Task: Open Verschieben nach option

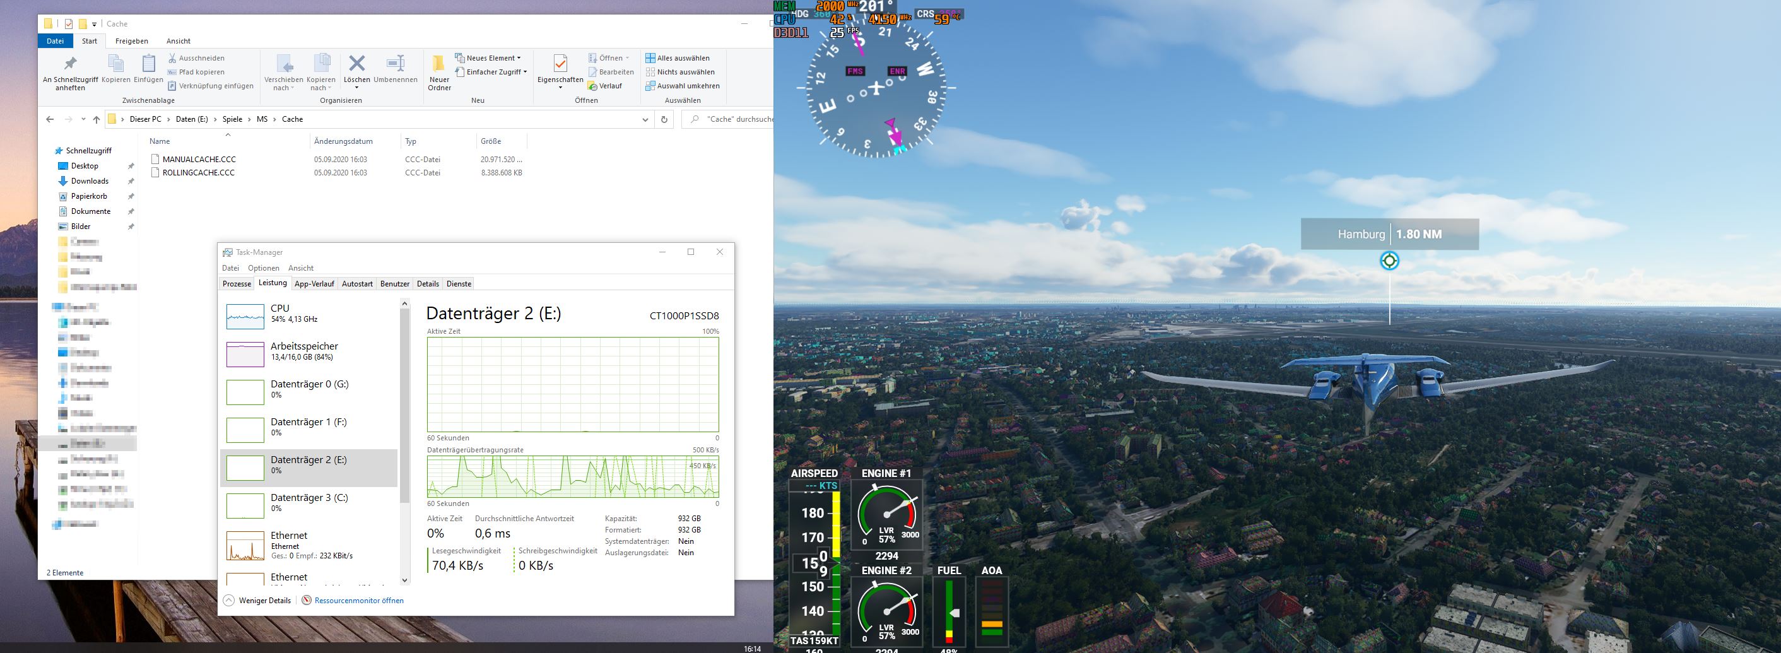Action: coord(283,72)
